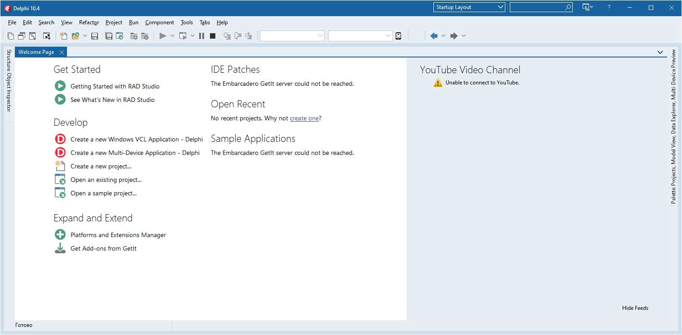This screenshot has height=335, width=682.
Task: Click Get Add-ons from GetIt
Action: click(104, 248)
